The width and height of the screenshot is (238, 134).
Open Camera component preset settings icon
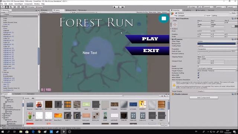pos(235,39)
